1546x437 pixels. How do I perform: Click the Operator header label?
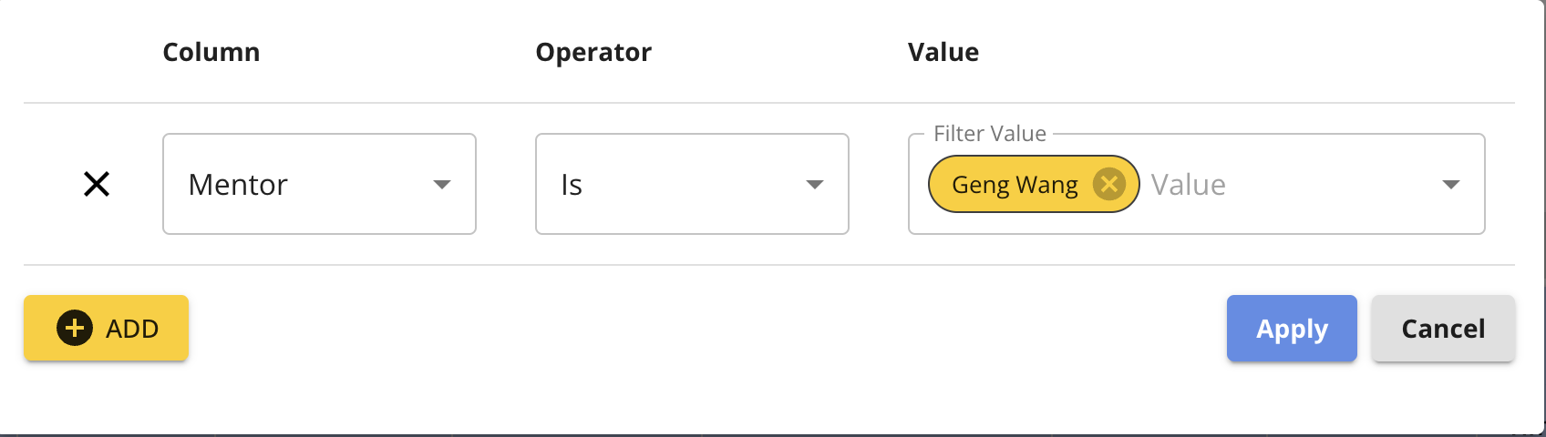pos(593,52)
